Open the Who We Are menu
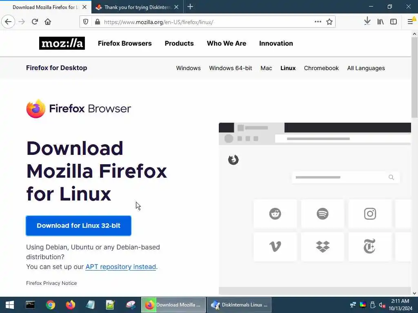This screenshot has width=418, height=313. (227, 43)
